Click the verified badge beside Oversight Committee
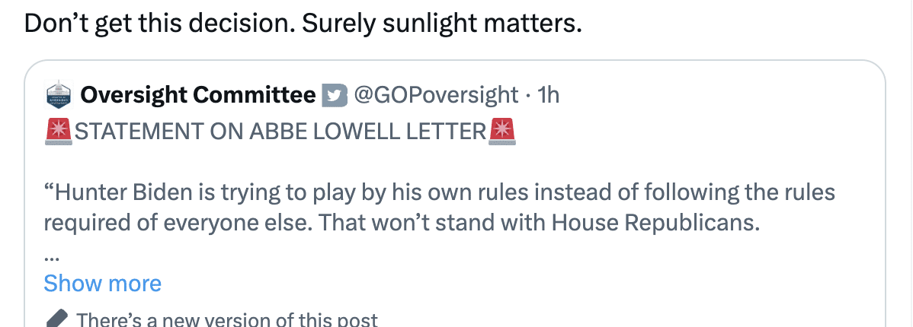The height and width of the screenshot is (327, 913). 335,95
